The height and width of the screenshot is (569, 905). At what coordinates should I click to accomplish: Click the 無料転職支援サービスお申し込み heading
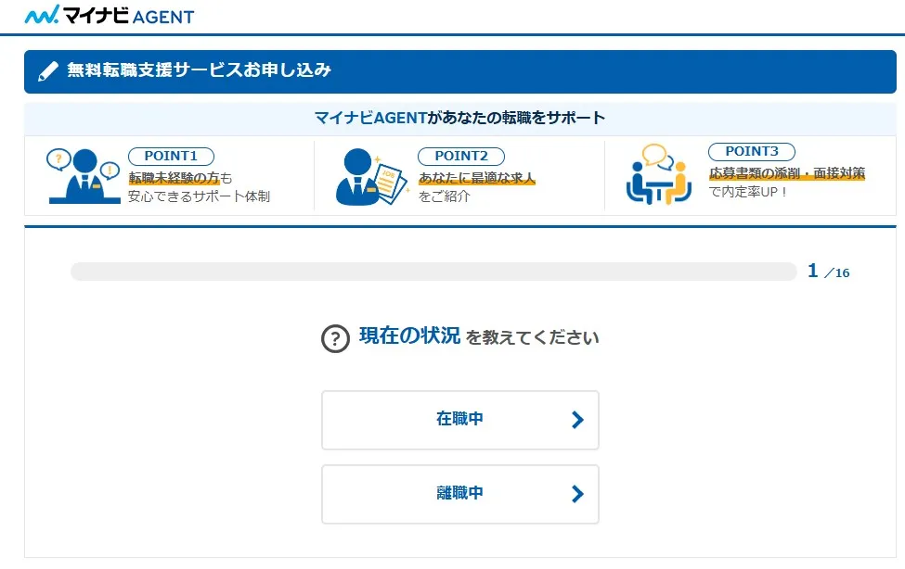point(200,70)
